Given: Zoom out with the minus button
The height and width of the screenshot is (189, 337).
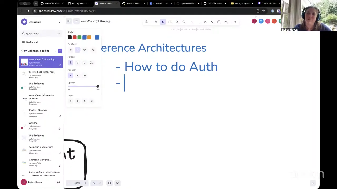Looking at the screenshot, I should coord(69,183).
